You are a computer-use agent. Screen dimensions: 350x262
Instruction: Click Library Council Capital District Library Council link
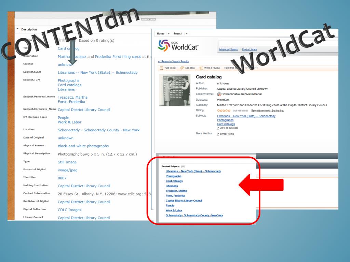[x=84, y=218]
